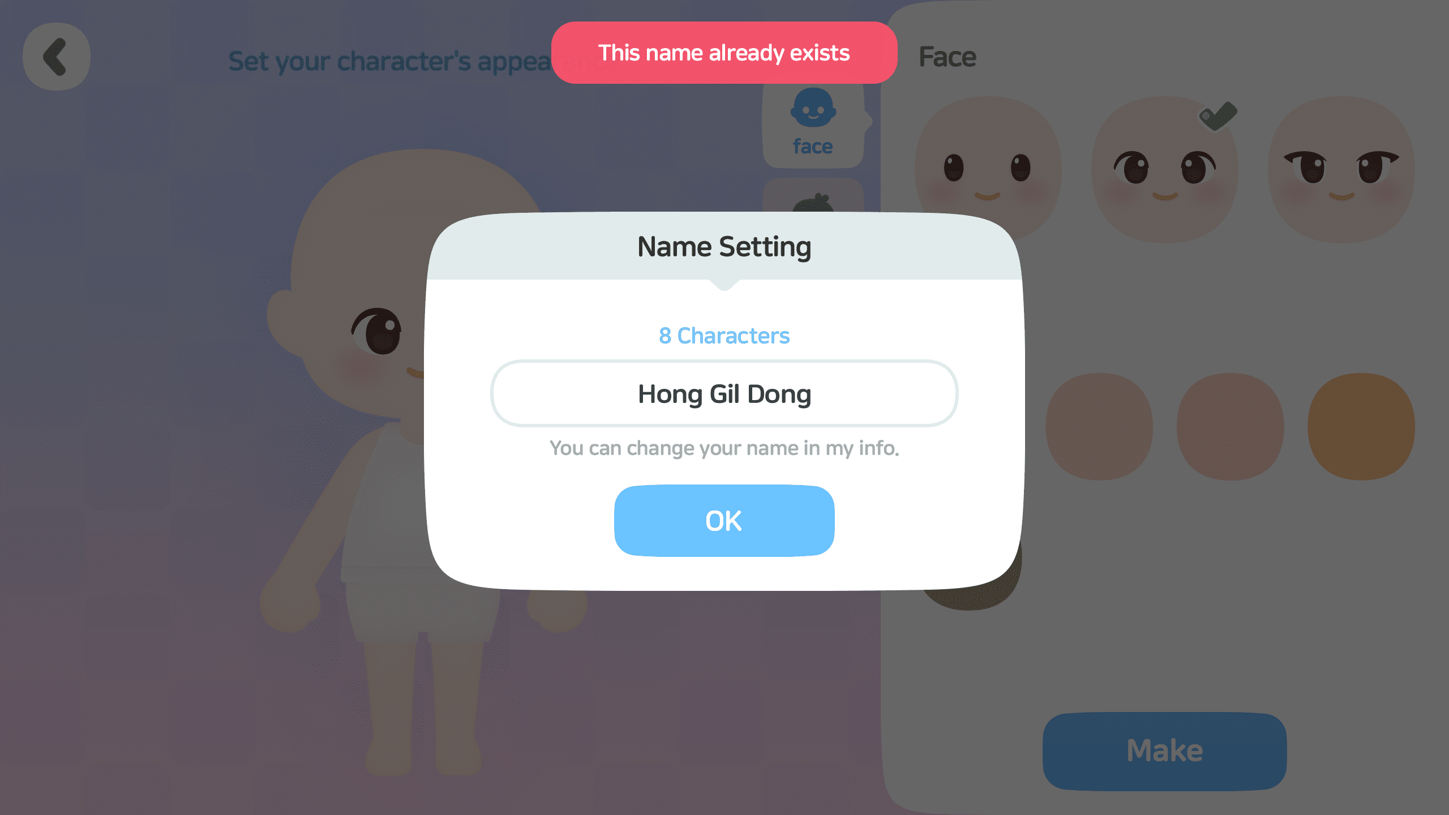1449x815 pixels.
Task: Edit the Hong Gil Dong name field
Action: point(724,394)
